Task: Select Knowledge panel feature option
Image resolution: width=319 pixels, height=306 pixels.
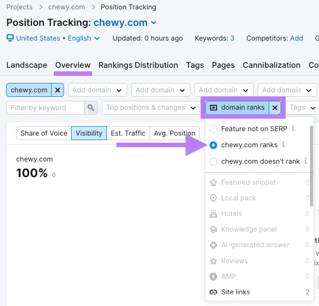Action: (259, 229)
